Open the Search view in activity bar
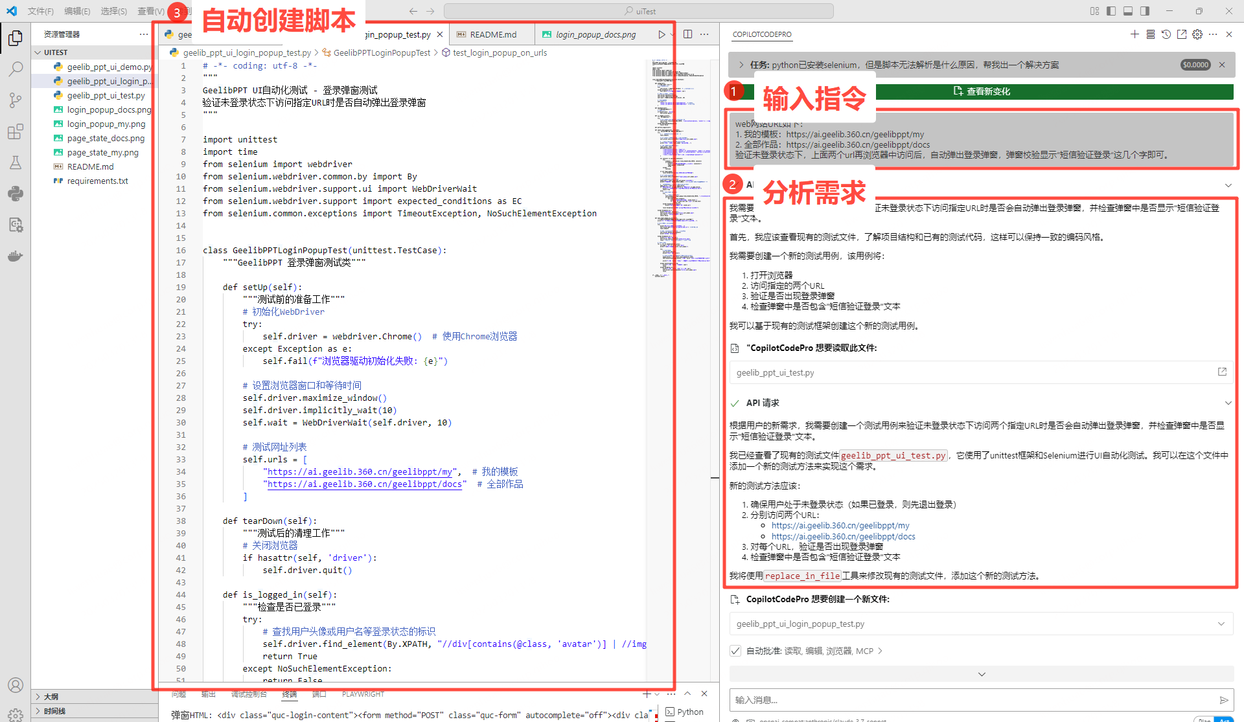The image size is (1244, 722). pos(16,69)
